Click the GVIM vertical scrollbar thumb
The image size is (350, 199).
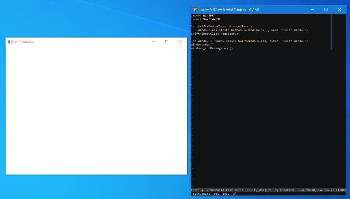click(x=332, y=32)
